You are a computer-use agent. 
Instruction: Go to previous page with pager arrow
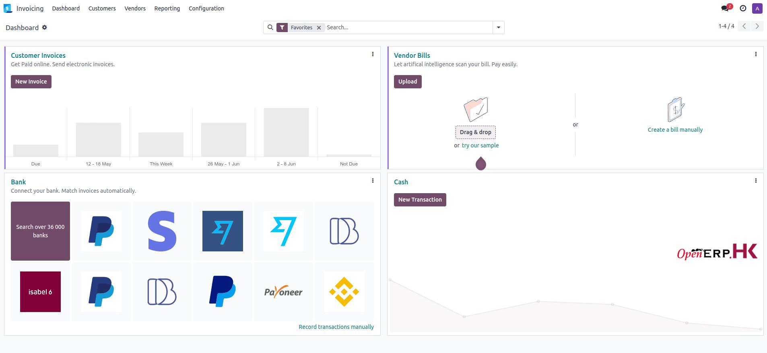pyautogui.click(x=744, y=26)
